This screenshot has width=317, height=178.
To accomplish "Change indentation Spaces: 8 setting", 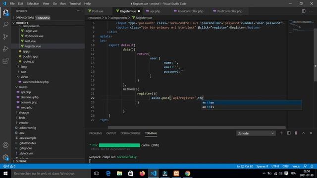I will coord(262,166).
